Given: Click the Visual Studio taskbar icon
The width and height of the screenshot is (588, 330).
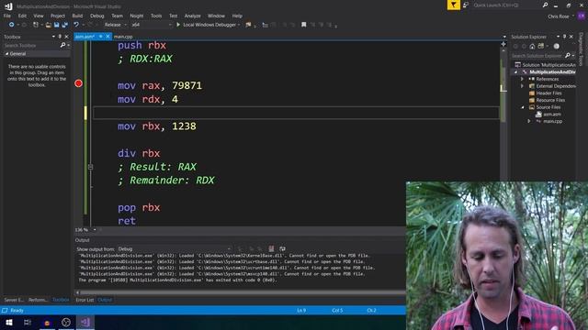Looking at the screenshot, I should pos(85,323).
